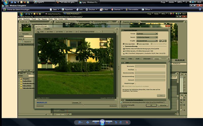Click Abbrechen in the Exporteinstellungen dialog

coord(163,105)
